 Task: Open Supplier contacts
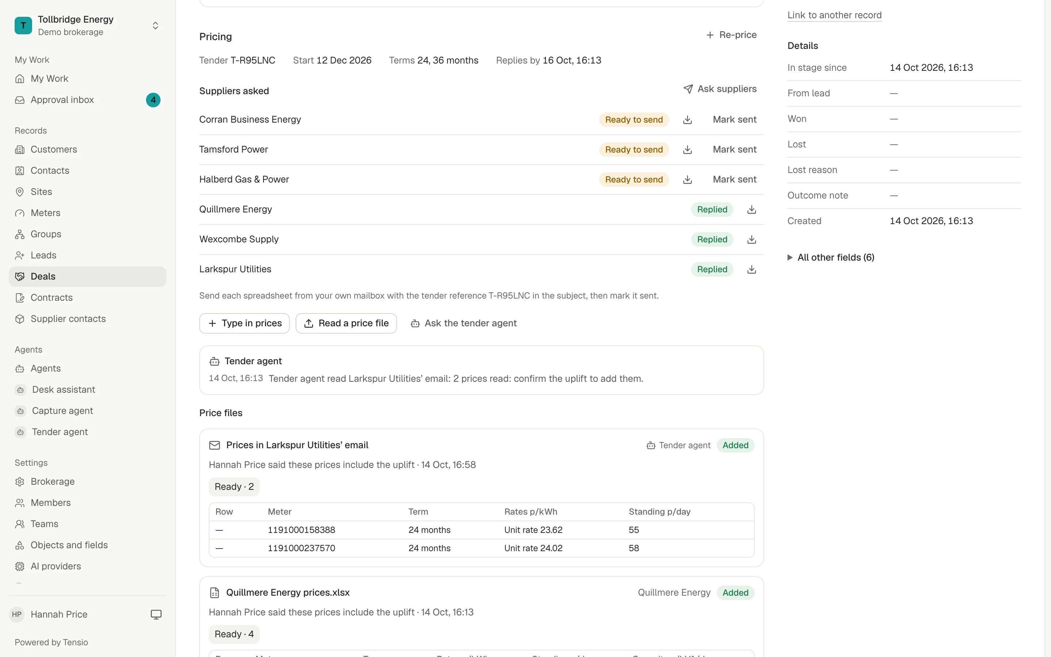(87, 319)
